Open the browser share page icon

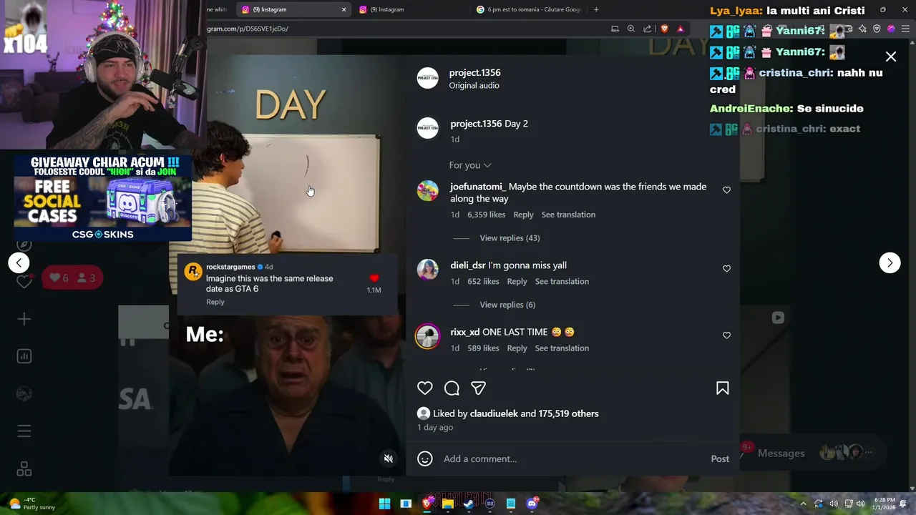(x=647, y=29)
